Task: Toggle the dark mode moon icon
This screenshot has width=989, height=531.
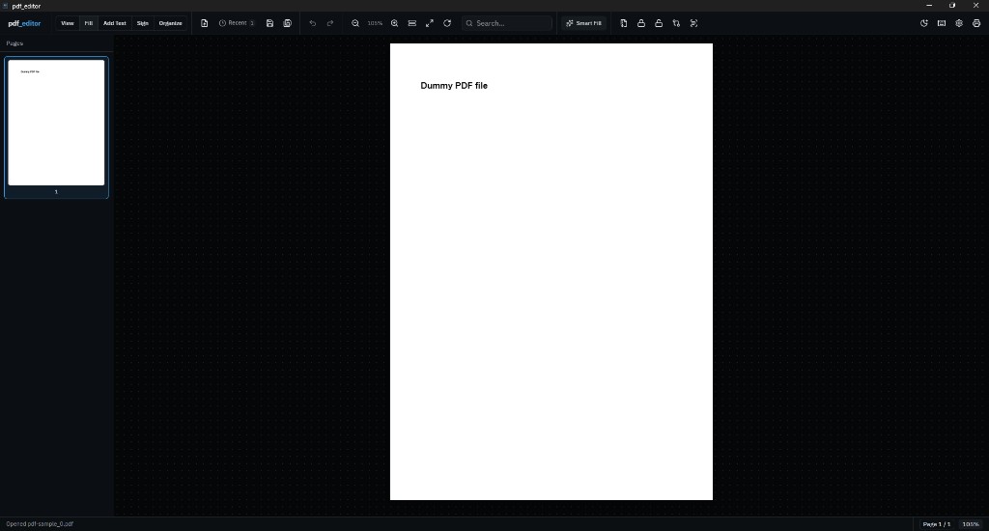Action: click(924, 23)
